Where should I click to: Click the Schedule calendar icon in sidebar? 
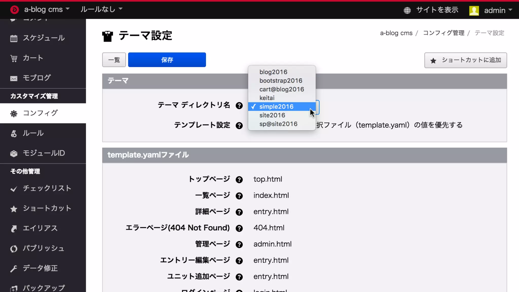tap(14, 39)
